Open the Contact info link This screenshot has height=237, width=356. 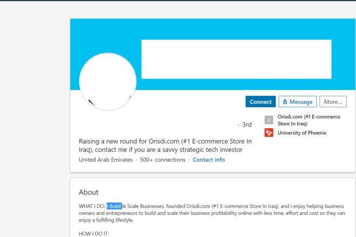tap(209, 159)
